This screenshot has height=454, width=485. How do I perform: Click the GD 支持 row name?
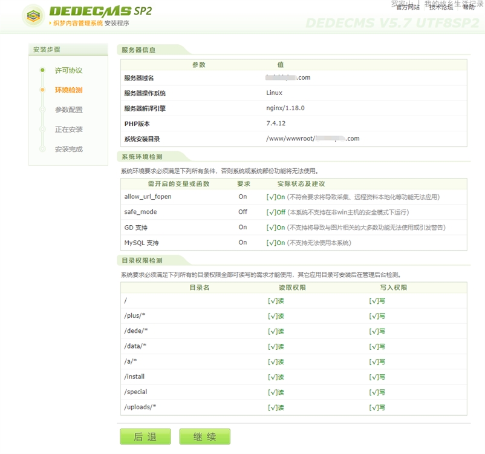(x=136, y=228)
